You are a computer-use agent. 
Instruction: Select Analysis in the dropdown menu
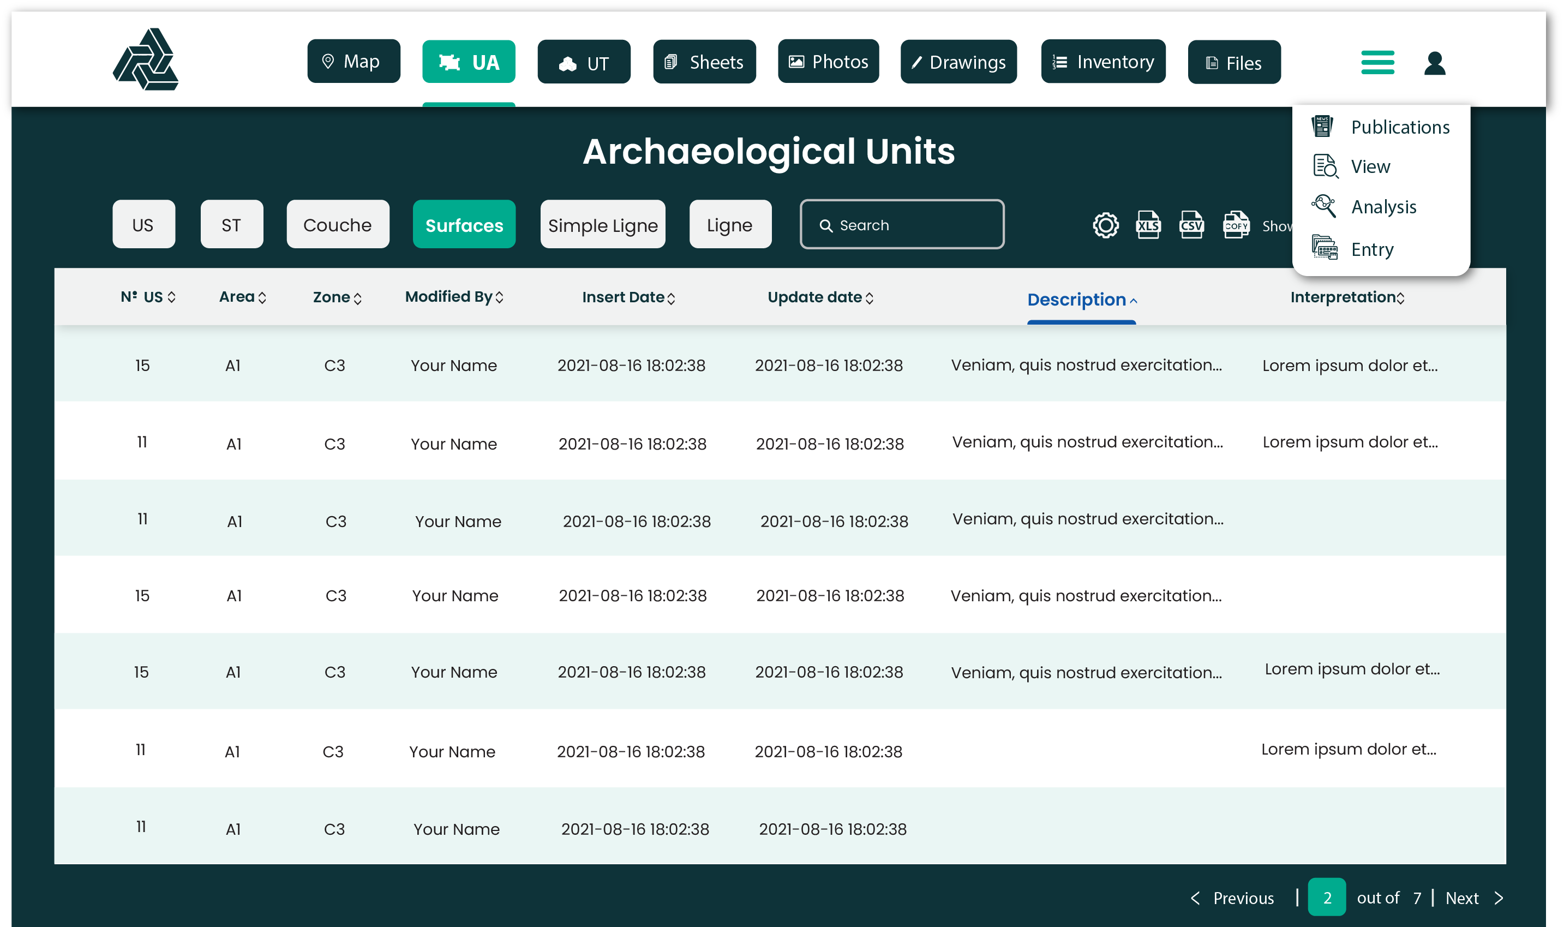[x=1383, y=207]
